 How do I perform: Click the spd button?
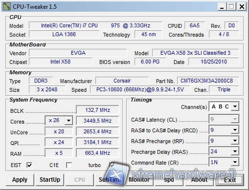[x=169, y=180]
